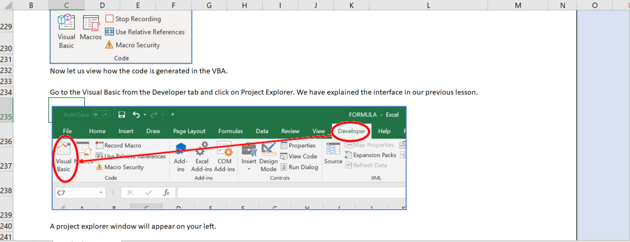Open the Name Box dropdown arrow
Image resolution: width=630 pixels, height=242 pixels.
(101, 193)
